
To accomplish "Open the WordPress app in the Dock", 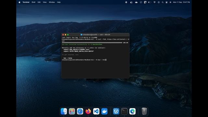I will 116,111.
